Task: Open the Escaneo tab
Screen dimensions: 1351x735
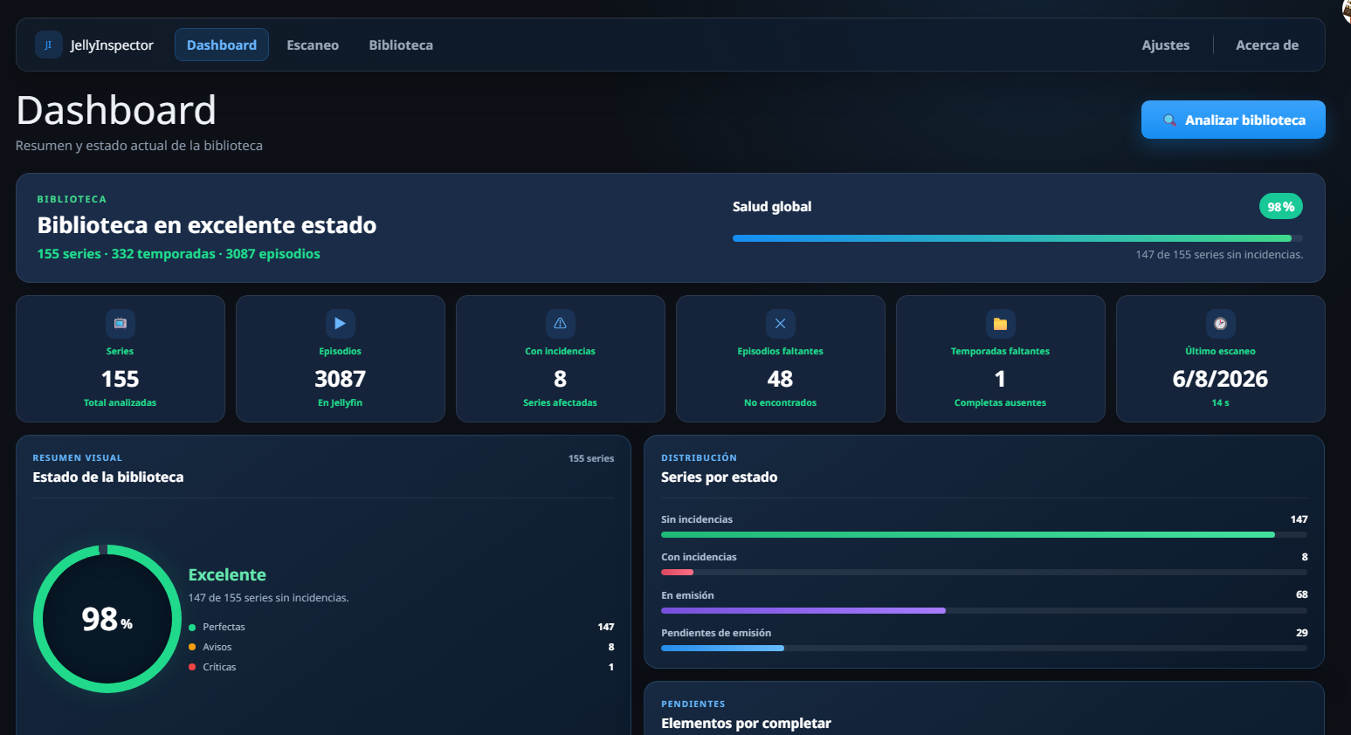Action: pos(313,45)
